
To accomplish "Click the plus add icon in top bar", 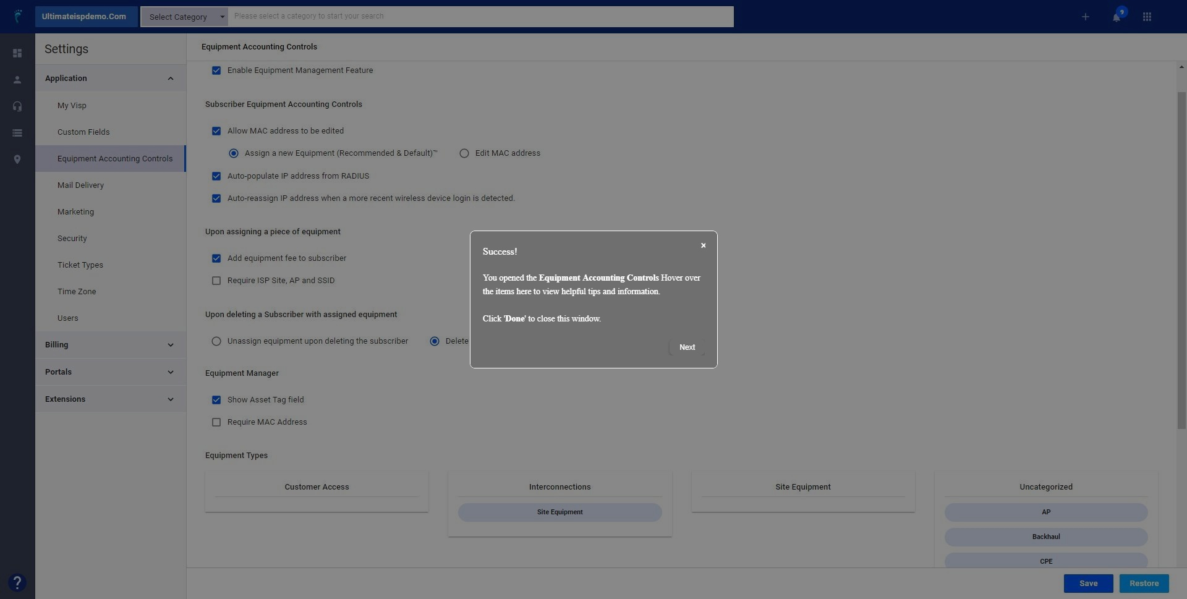I will 1085,17.
